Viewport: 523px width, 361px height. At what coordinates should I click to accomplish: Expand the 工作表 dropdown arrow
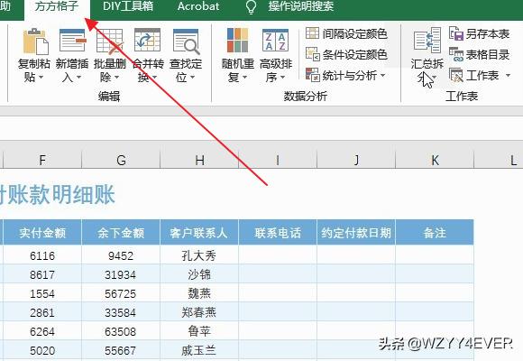coord(508,76)
